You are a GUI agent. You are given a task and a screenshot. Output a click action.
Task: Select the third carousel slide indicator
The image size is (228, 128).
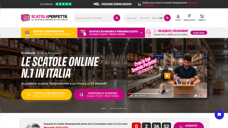coord(112,108)
